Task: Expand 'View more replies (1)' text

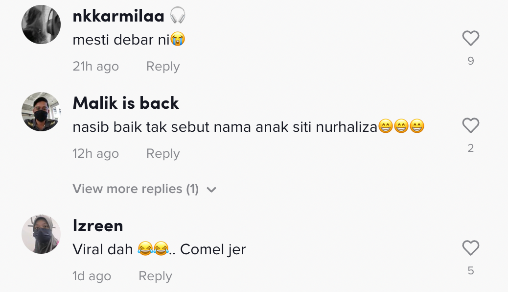Action: pyautogui.click(x=136, y=189)
